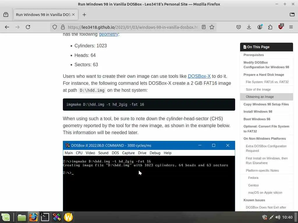This screenshot has height=223, width=298.
Task: Jump to Modify DOSBox Configuration section
Action: pyautogui.click(x=266, y=65)
